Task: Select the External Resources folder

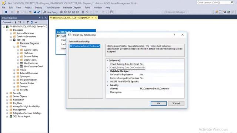Action: click(29, 73)
